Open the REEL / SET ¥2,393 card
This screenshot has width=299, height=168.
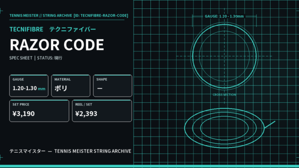102,111
